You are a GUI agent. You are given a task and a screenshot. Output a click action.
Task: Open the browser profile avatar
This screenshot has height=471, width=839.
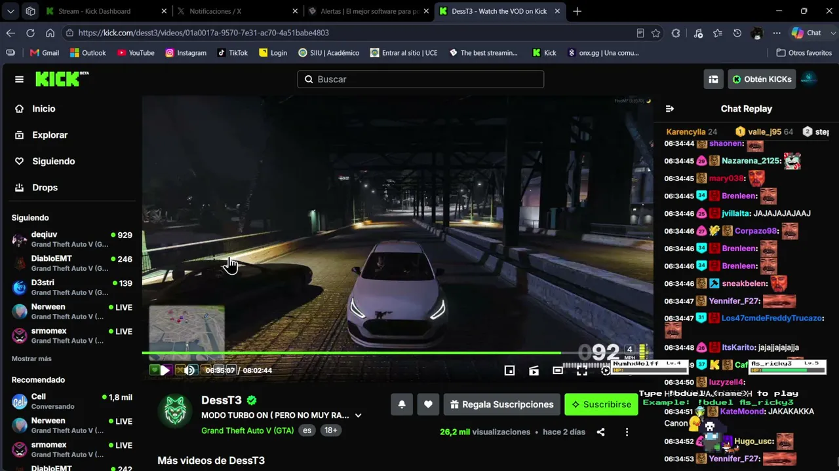(757, 33)
